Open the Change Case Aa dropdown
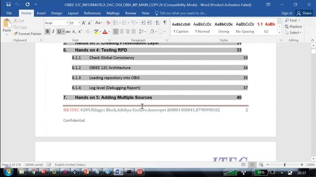 click(x=99, y=23)
